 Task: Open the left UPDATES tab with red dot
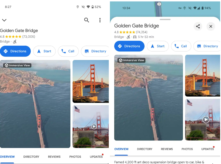click(x=96, y=157)
